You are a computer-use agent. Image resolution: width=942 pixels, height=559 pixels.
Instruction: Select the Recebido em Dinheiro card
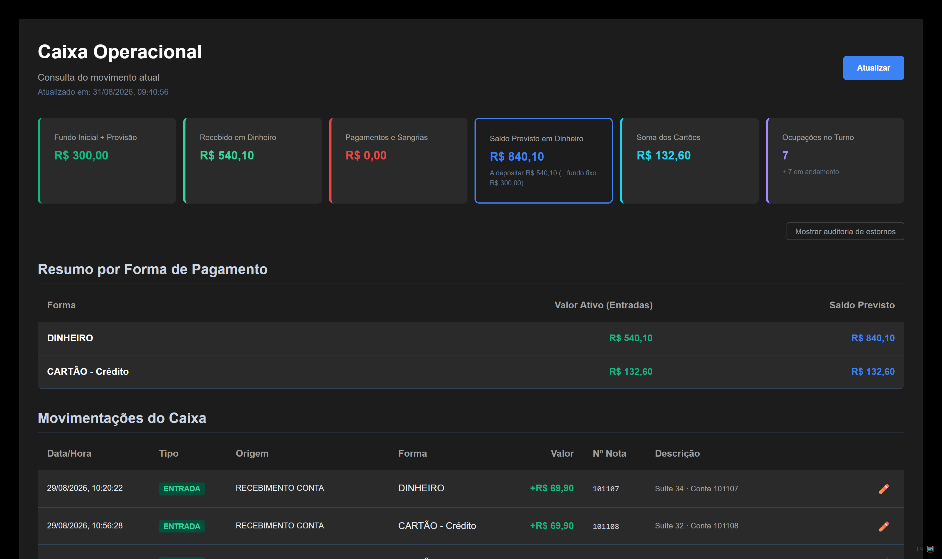[x=253, y=160]
